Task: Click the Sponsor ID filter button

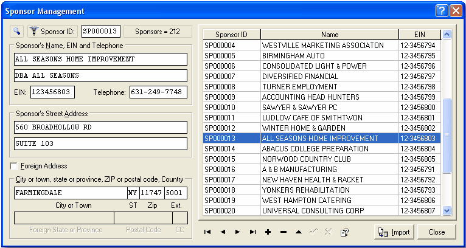Action: coord(53,31)
